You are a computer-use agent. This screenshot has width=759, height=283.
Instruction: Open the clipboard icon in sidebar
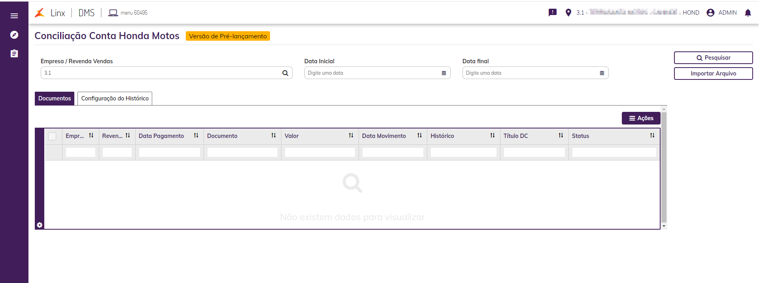coord(14,53)
